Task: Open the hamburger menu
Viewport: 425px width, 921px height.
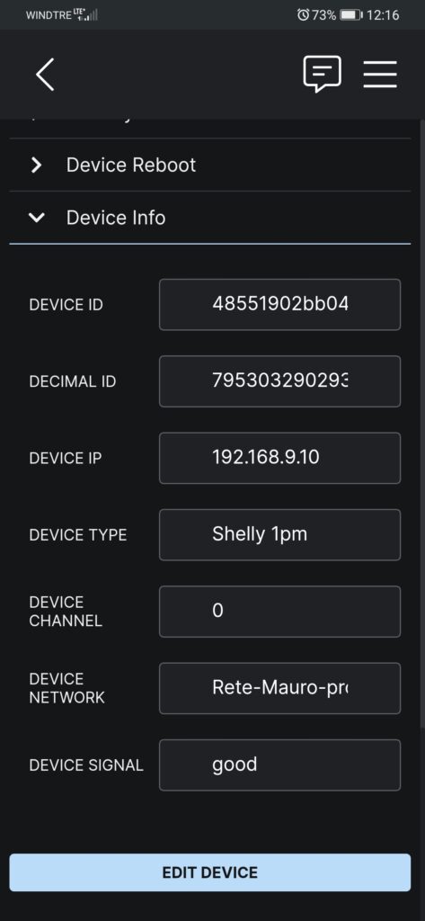Action: (380, 75)
